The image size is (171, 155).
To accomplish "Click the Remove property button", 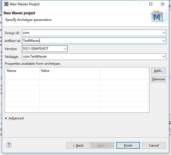I will [158, 79].
